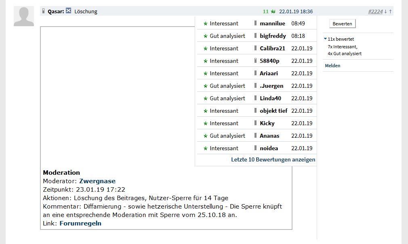Click the green star beside mannilue's rating
408x244 pixels.
(x=205, y=24)
